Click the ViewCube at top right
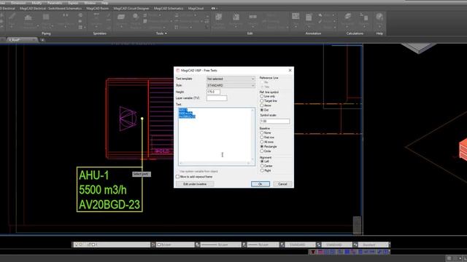The image size is (467, 262). click(420, 48)
